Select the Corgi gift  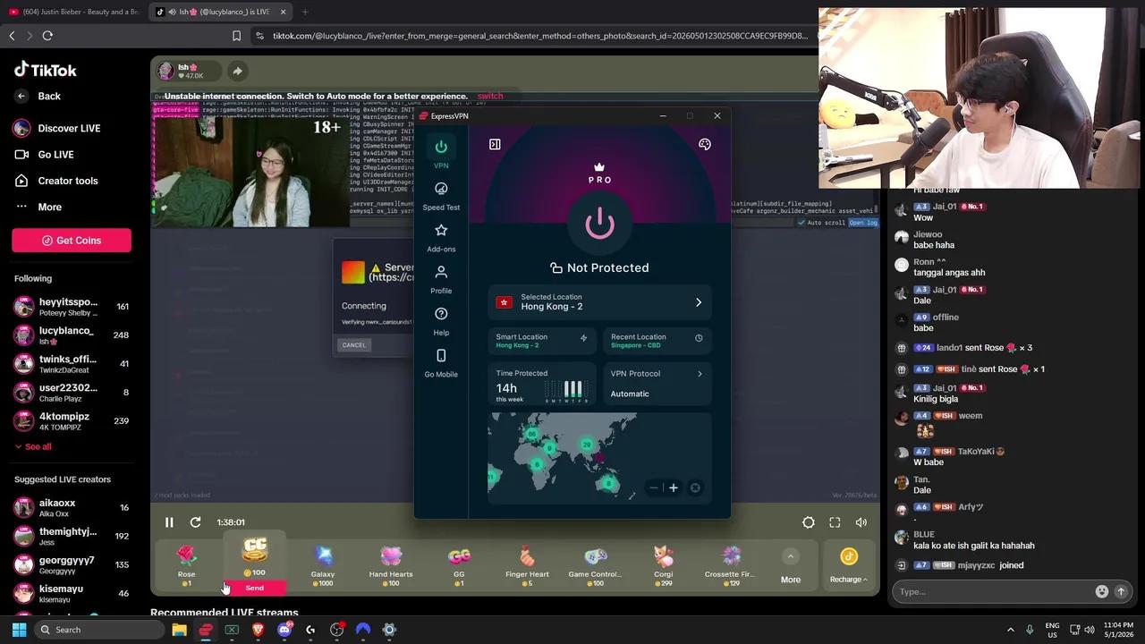(x=663, y=565)
